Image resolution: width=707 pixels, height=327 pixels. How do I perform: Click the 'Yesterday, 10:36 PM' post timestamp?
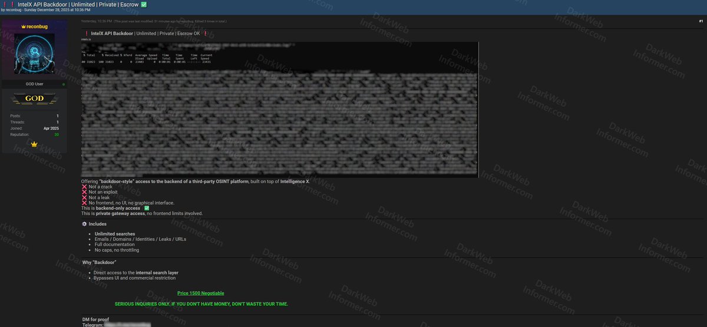click(x=97, y=21)
